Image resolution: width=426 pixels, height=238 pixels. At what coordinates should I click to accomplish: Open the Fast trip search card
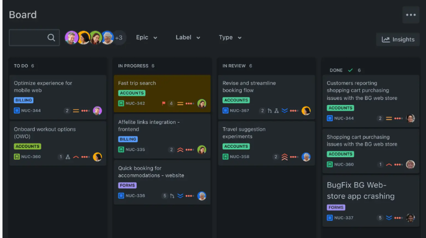pyautogui.click(x=162, y=93)
